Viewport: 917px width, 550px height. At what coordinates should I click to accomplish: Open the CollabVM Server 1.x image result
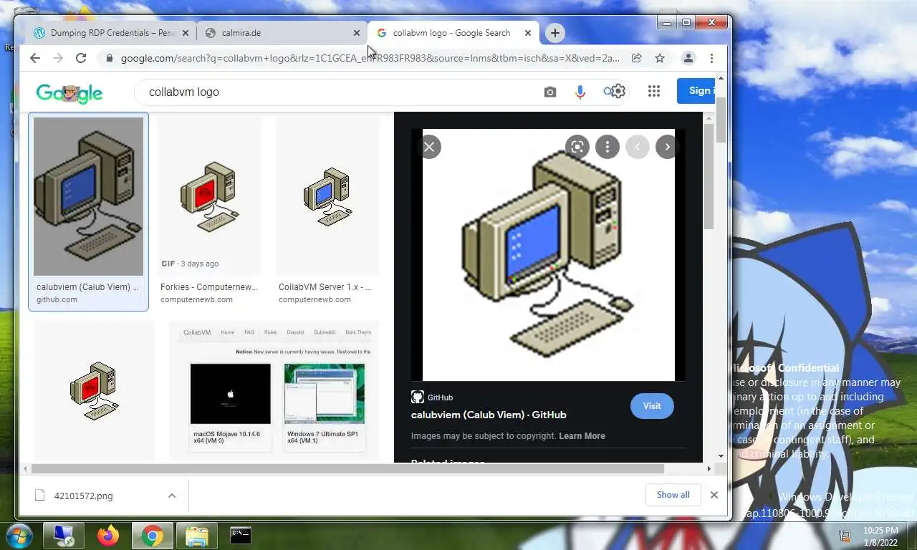(327, 211)
